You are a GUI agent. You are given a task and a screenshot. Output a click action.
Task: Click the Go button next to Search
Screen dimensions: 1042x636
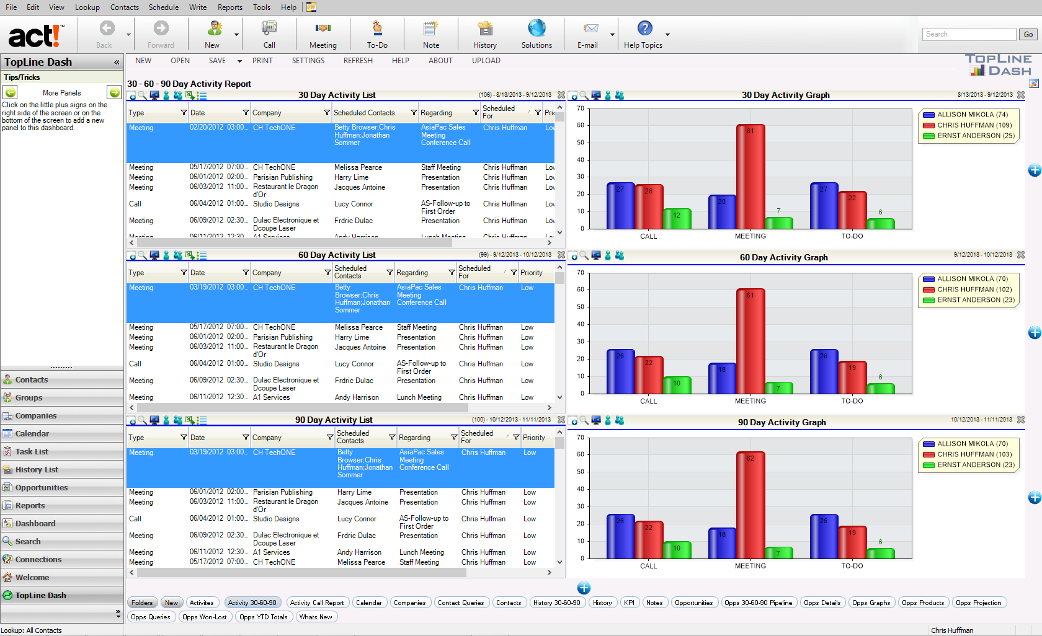coord(1028,35)
